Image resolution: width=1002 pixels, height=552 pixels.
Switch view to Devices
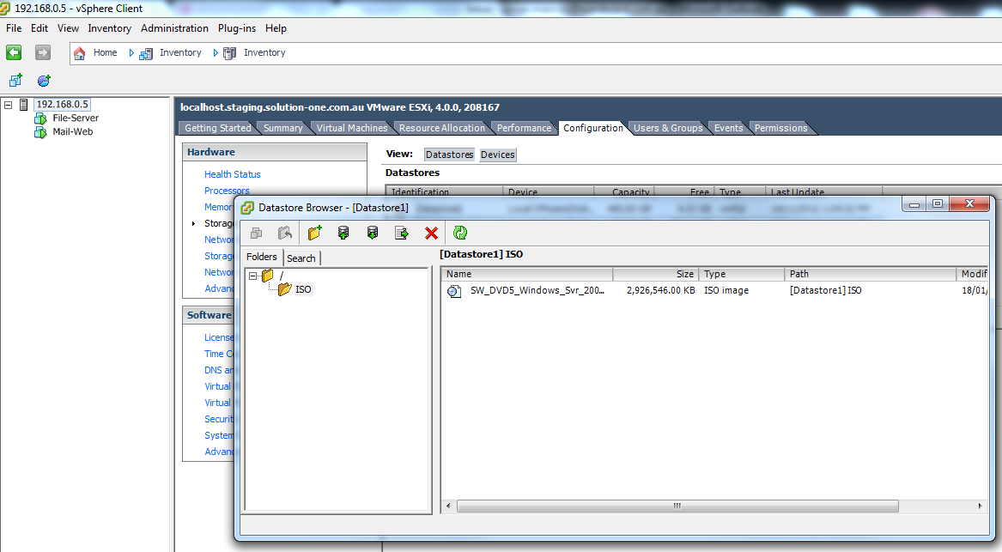point(497,155)
